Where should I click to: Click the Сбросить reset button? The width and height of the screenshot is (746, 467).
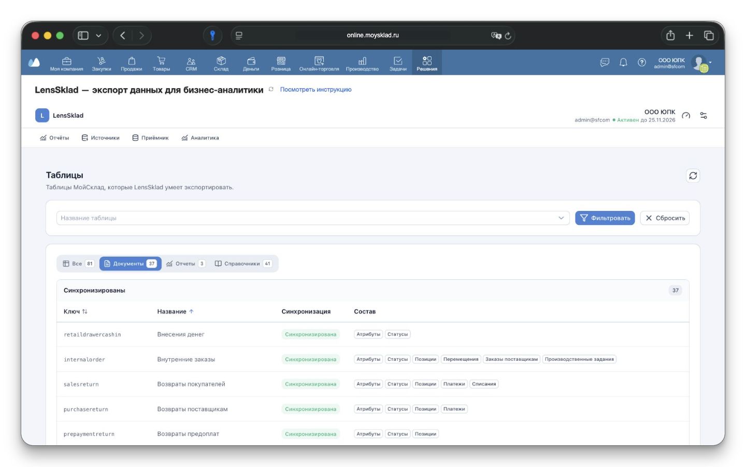point(665,218)
